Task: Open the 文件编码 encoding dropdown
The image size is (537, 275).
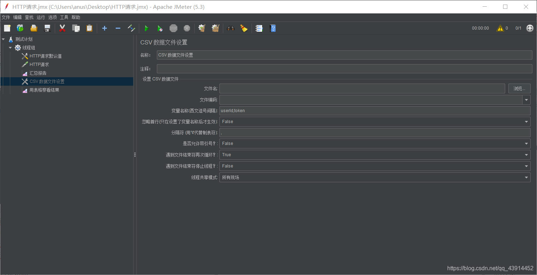Action: tap(527, 100)
